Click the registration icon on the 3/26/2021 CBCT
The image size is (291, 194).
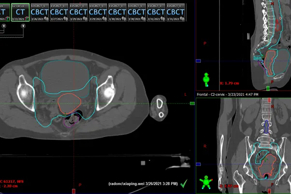46,19
